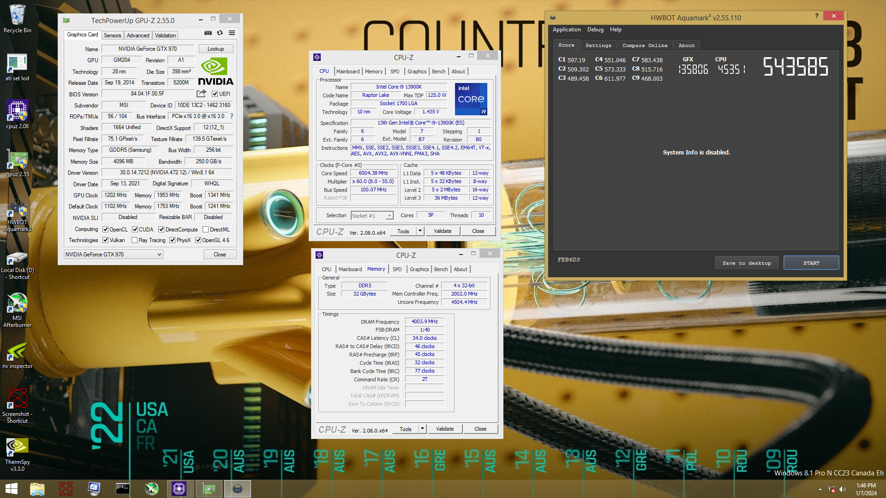Toggle the DirectCompute checkbox
Screen dimensions: 886x498
click(x=161, y=229)
